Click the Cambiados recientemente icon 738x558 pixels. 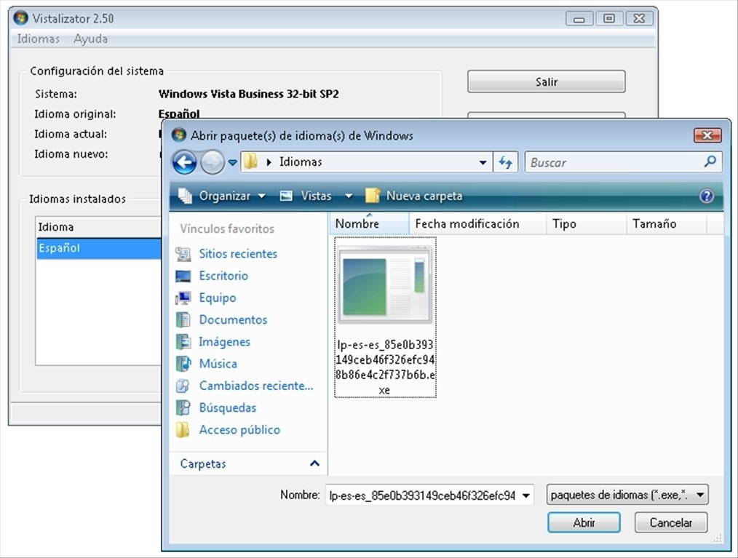point(183,386)
